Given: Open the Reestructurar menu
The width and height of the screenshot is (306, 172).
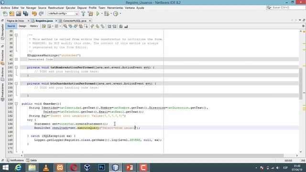Looking at the screenshot, I should pos(56,8).
